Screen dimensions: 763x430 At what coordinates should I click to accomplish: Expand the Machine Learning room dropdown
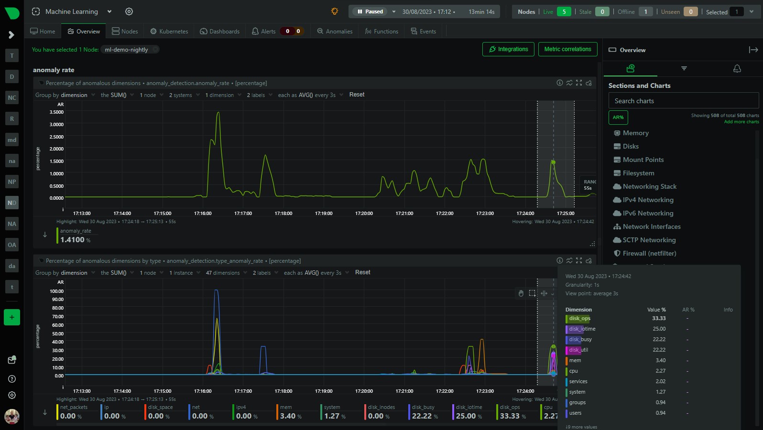click(x=109, y=11)
